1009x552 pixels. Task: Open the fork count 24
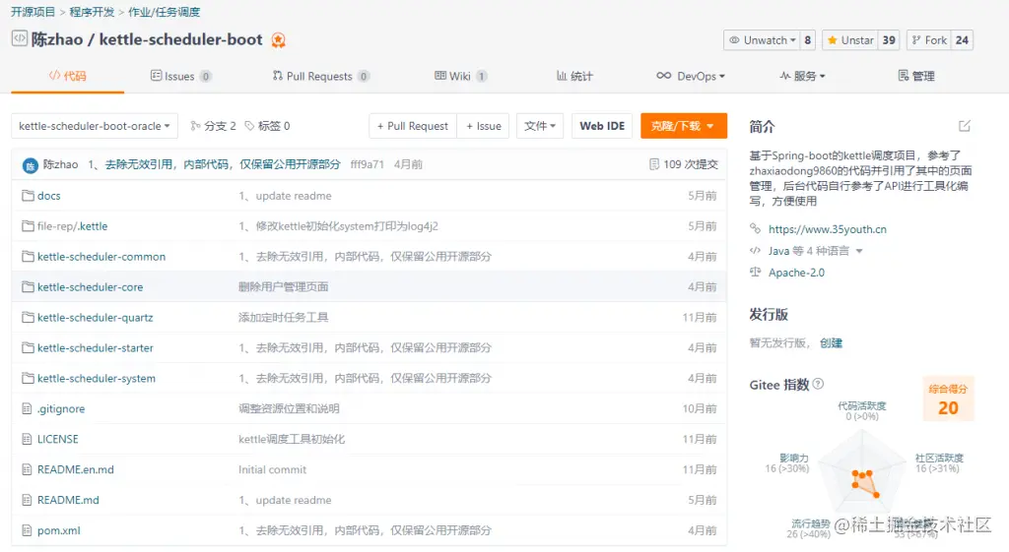pyautogui.click(x=962, y=39)
